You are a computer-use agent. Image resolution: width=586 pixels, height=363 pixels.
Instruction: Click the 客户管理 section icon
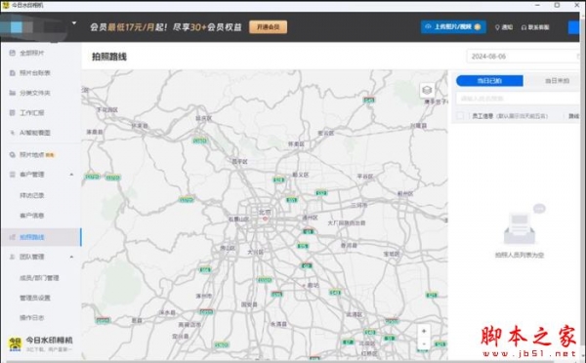[13, 175]
